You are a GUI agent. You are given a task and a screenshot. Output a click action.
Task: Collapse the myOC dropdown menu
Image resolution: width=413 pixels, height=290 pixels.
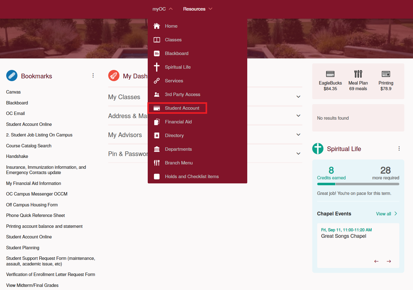(x=162, y=9)
